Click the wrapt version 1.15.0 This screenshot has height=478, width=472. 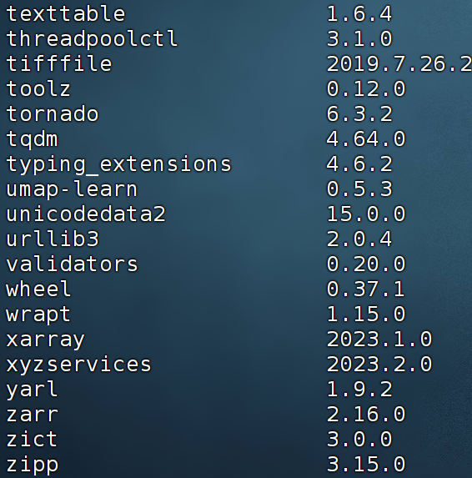(365, 314)
